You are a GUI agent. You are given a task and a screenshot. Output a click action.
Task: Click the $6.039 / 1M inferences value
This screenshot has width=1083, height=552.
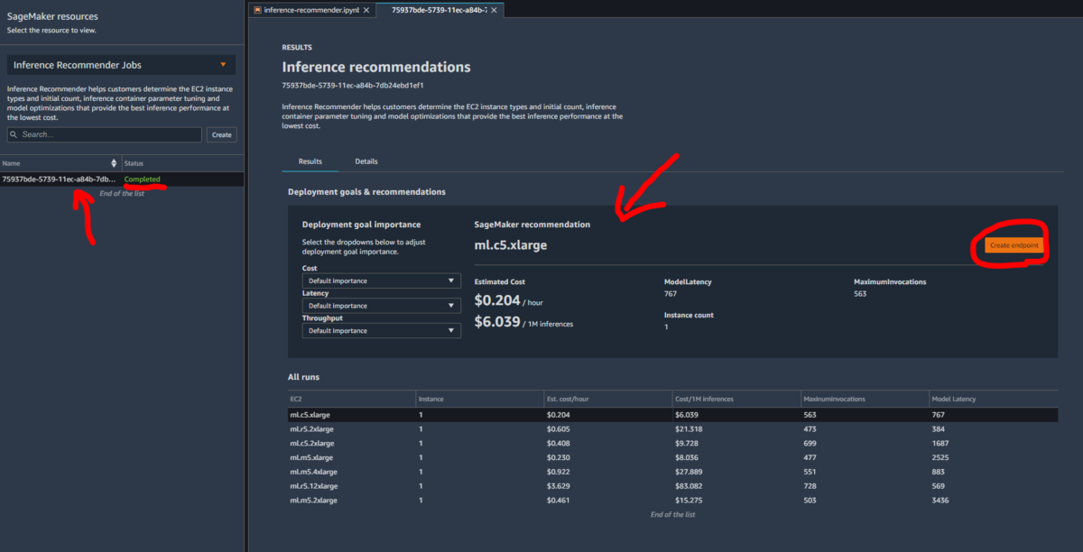tap(523, 322)
